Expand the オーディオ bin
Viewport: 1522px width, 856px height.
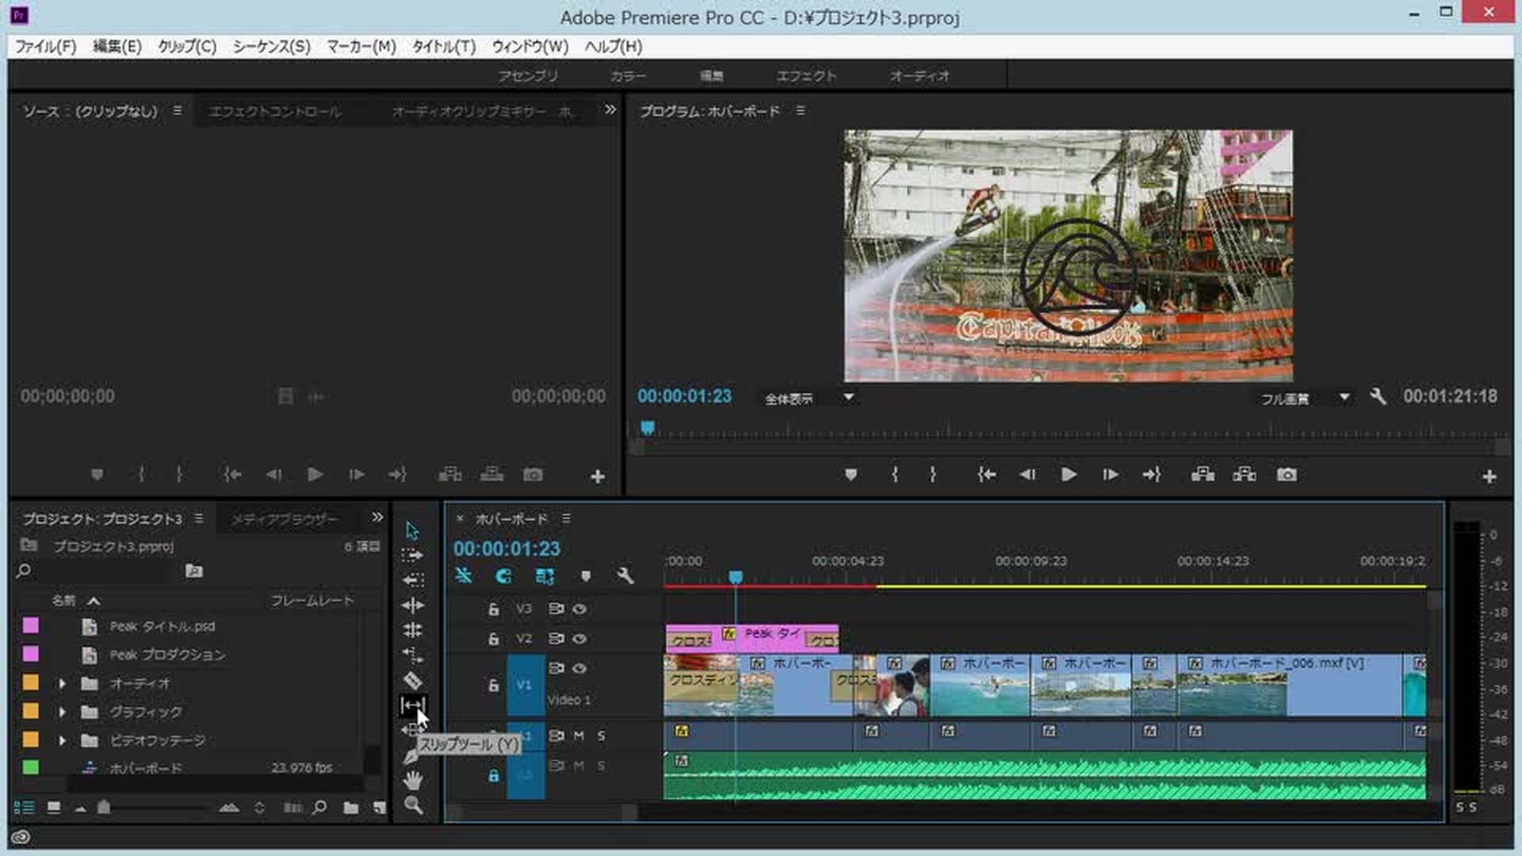(62, 683)
